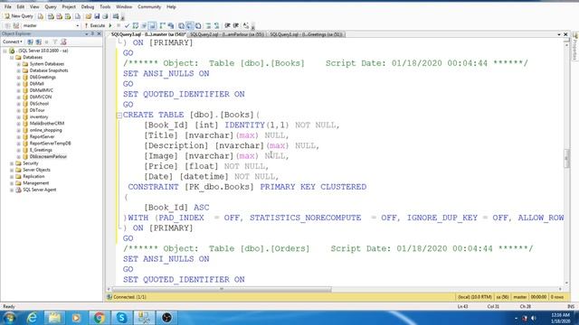Expand the DbSchool database node
The width and height of the screenshot is (579, 325).
[18, 104]
